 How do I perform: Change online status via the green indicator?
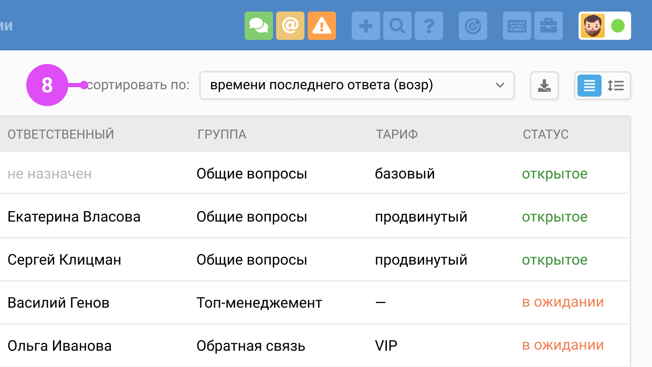(x=617, y=25)
